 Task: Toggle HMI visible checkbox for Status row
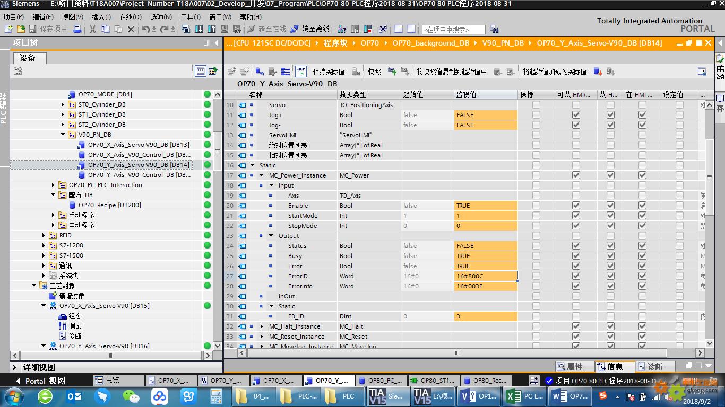(x=642, y=246)
